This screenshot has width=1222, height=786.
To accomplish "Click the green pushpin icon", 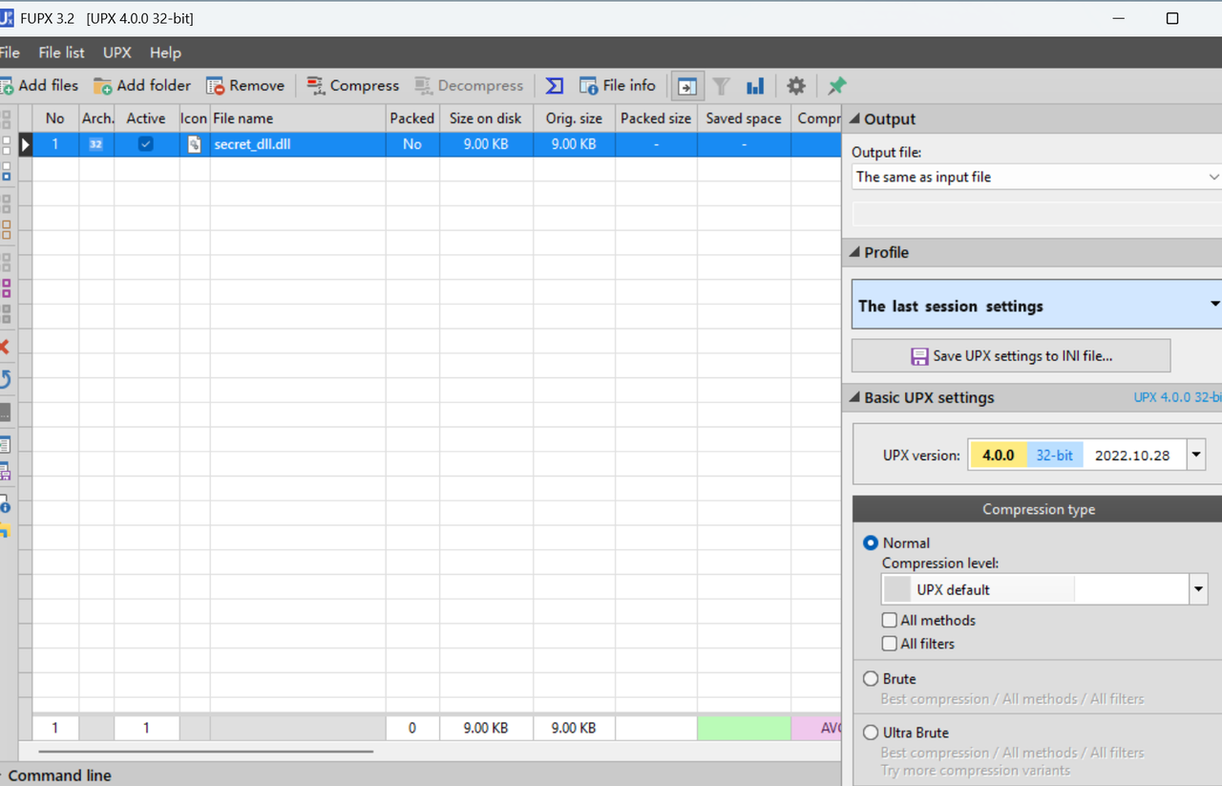I will tap(837, 86).
